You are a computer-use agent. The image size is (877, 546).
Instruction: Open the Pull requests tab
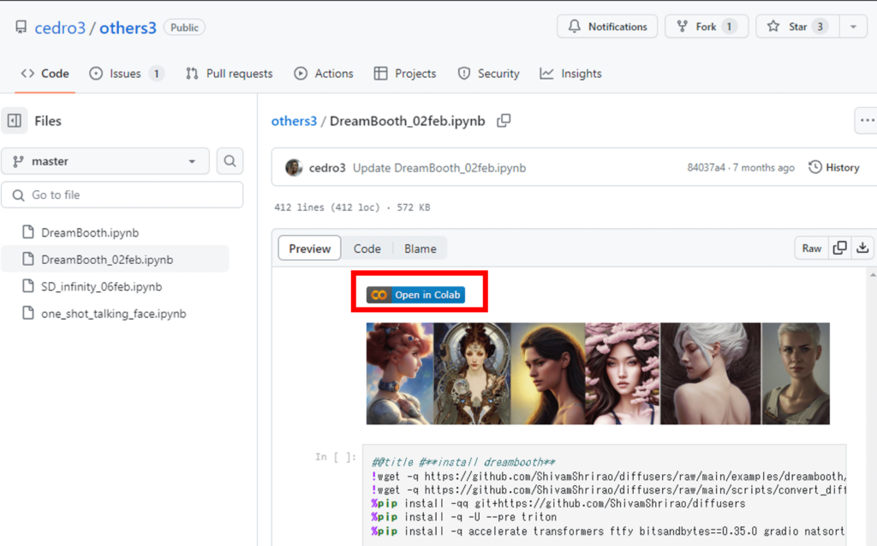pos(230,74)
